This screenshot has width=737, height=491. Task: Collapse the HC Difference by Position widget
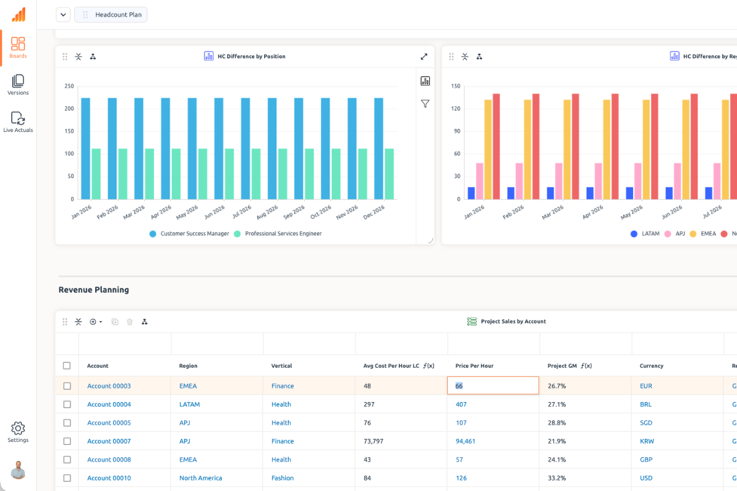click(79, 56)
